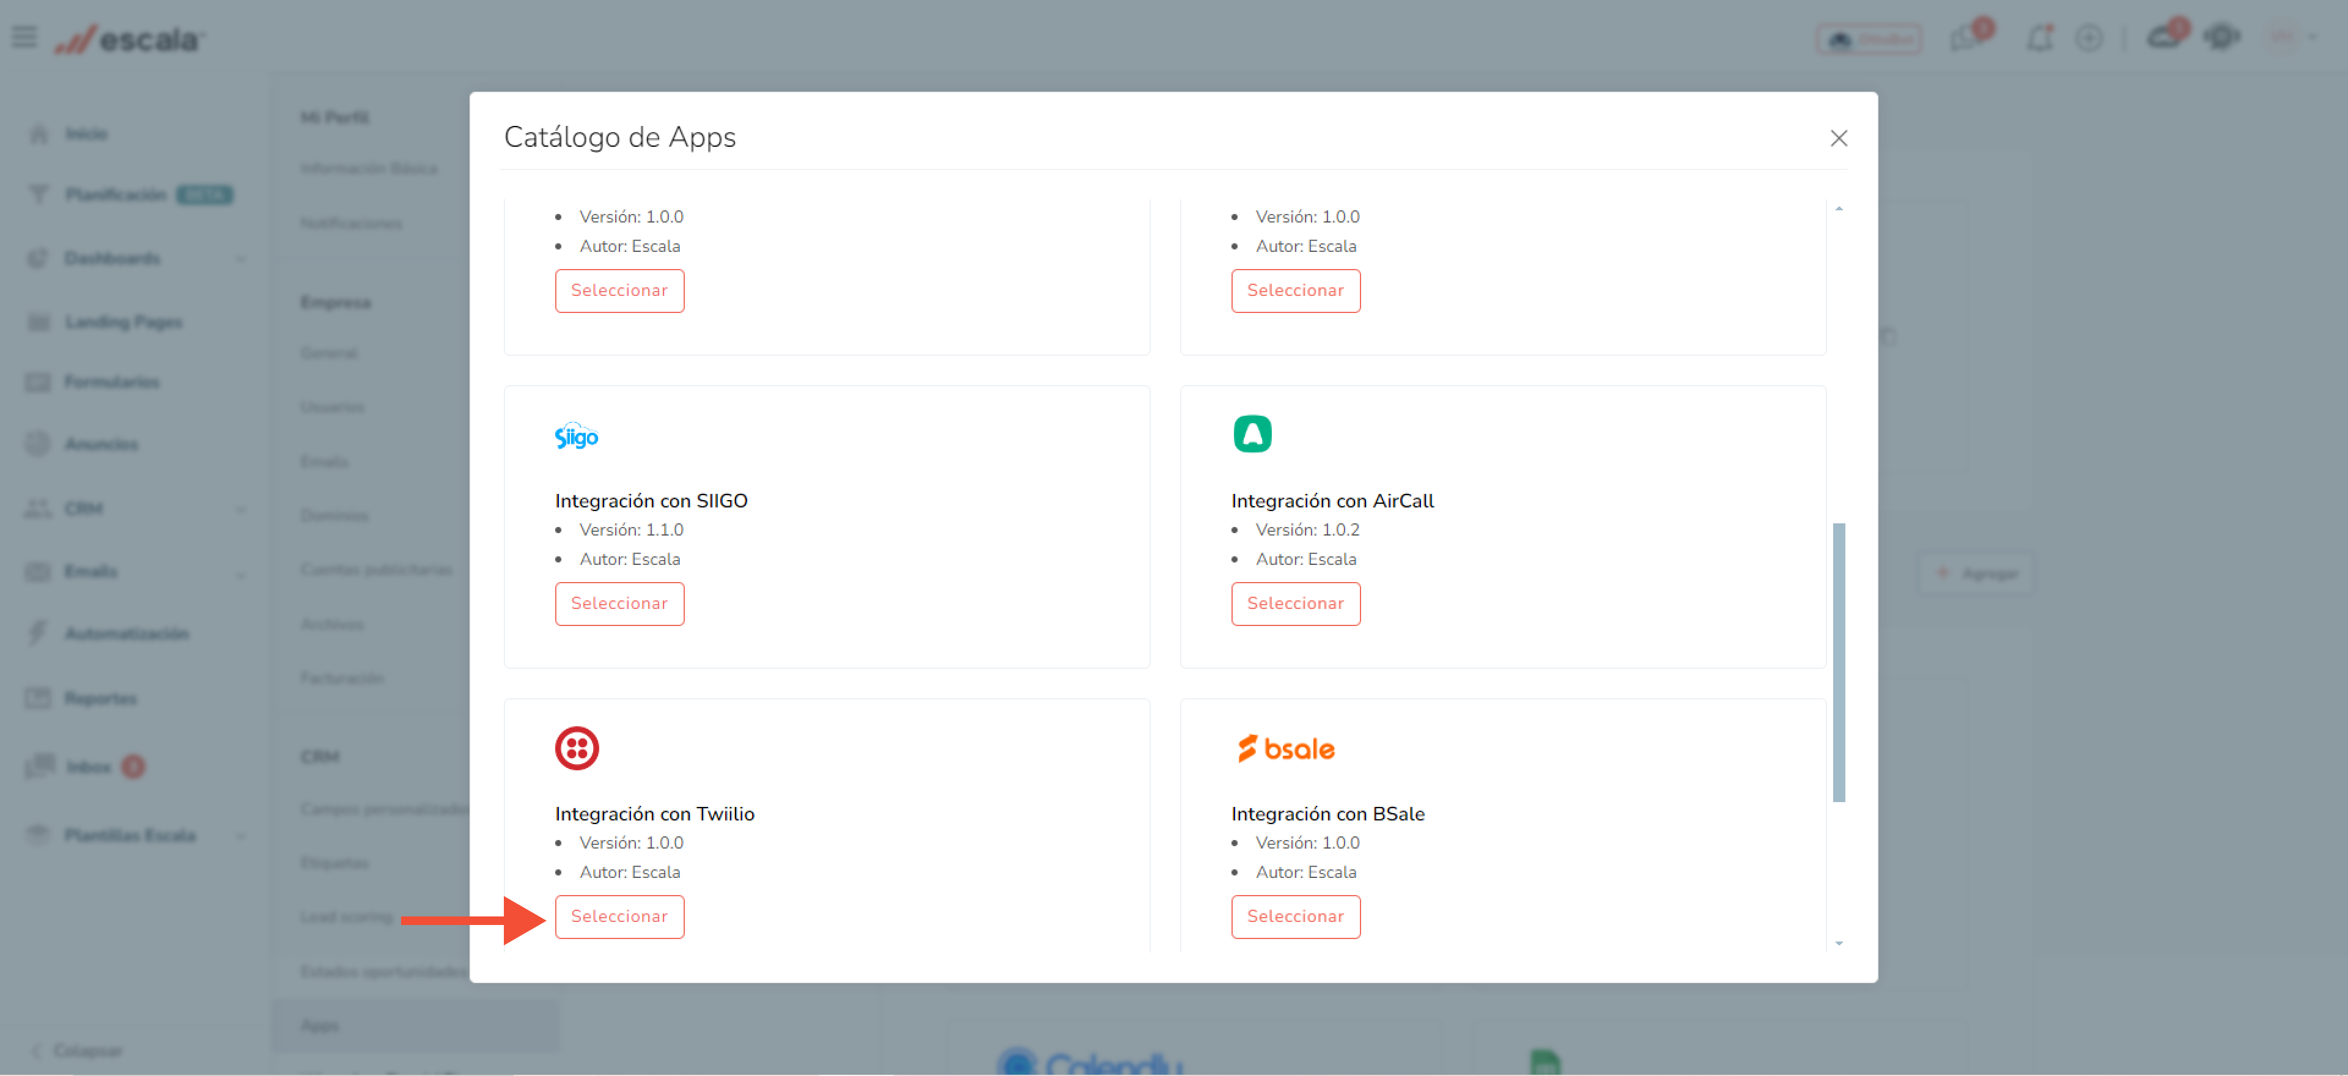Click the "Integración con SIIGO" title

coord(651,500)
